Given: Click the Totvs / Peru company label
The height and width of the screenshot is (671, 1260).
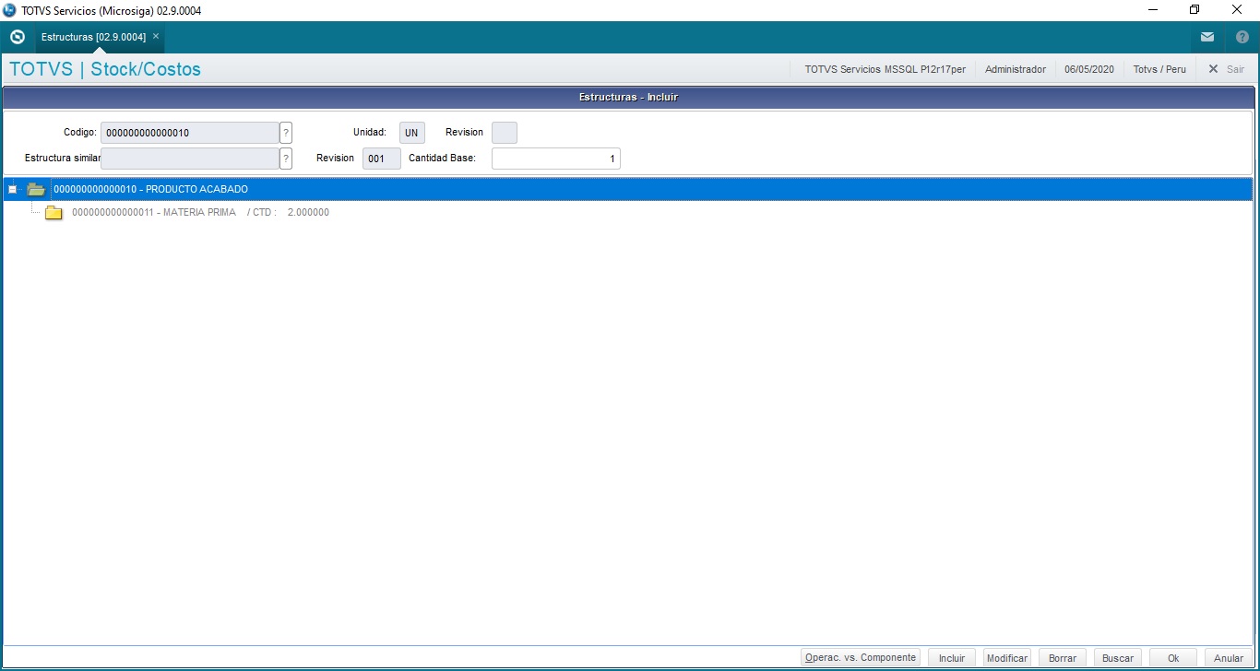Looking at the screenshot, I should [1159, 69].
